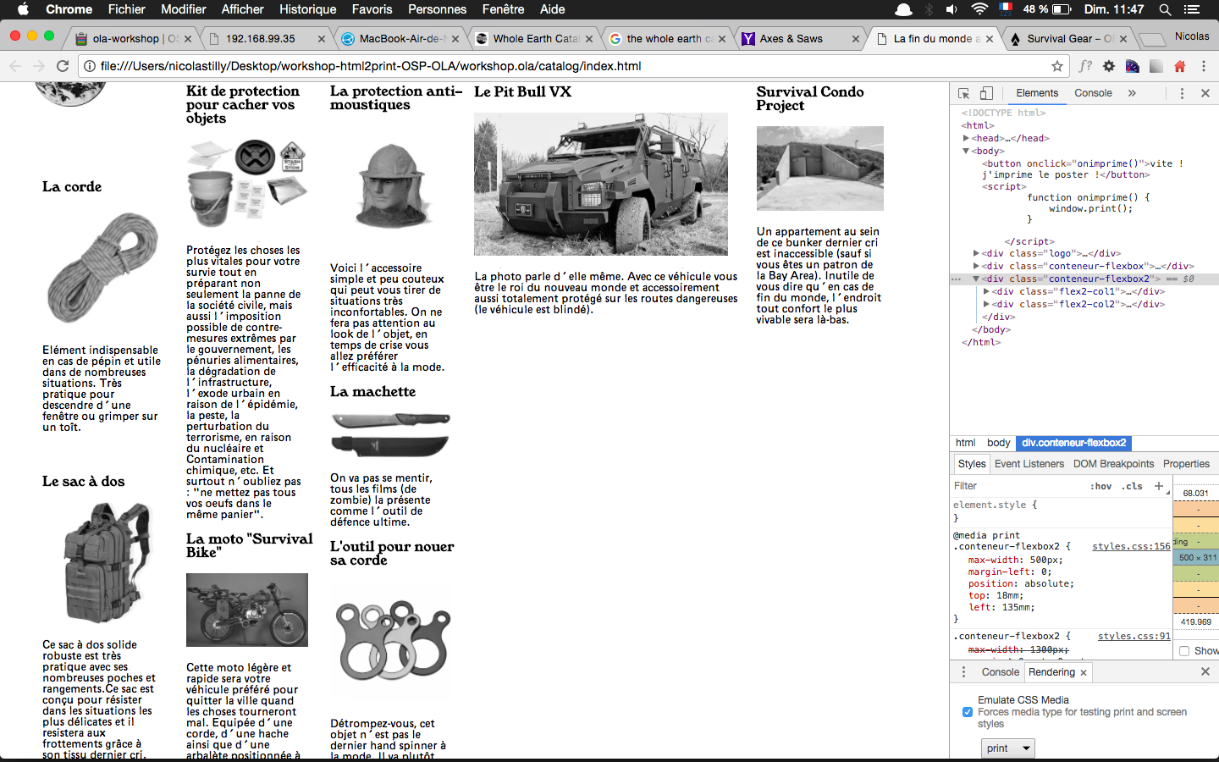Select html breadcrumb in DevTools
This screenshot has height=762, width=1219.
(x=965, y=443)
